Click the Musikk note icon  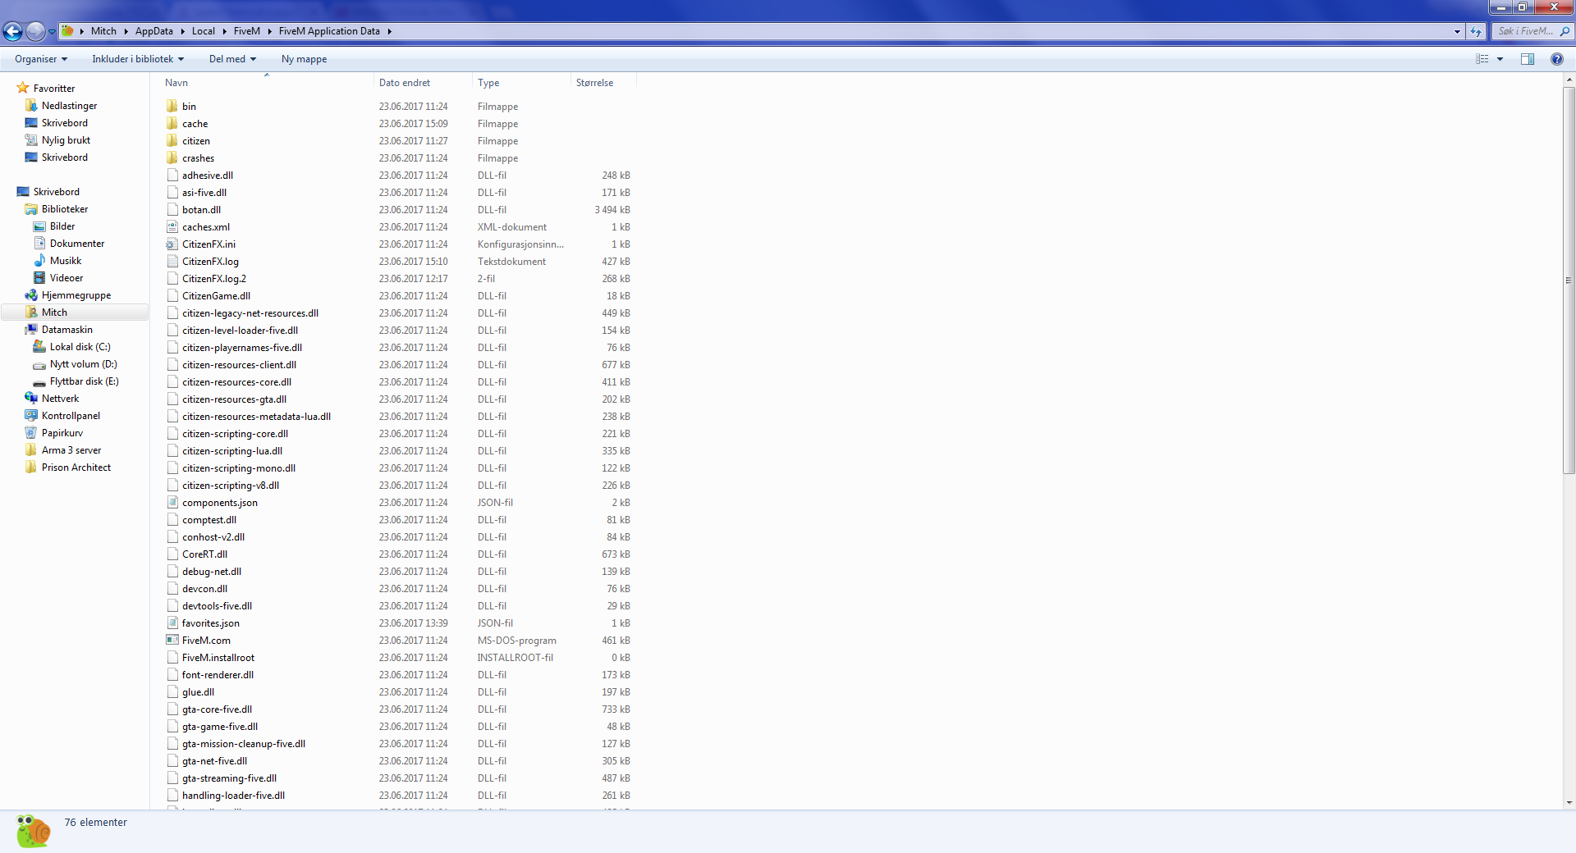(x=39, y=260)
